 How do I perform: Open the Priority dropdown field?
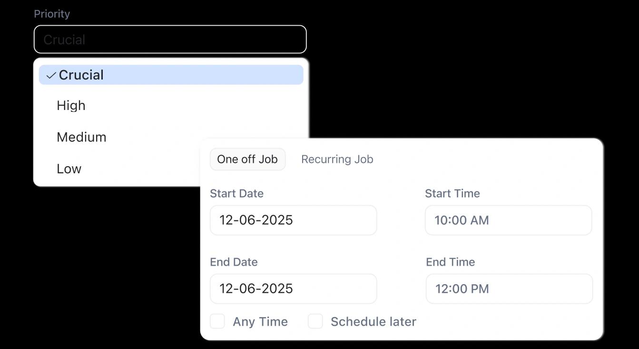[170, 39]
